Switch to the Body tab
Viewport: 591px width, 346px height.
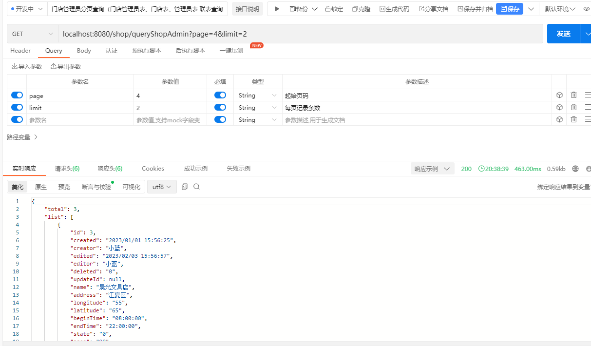pos(83,51)
